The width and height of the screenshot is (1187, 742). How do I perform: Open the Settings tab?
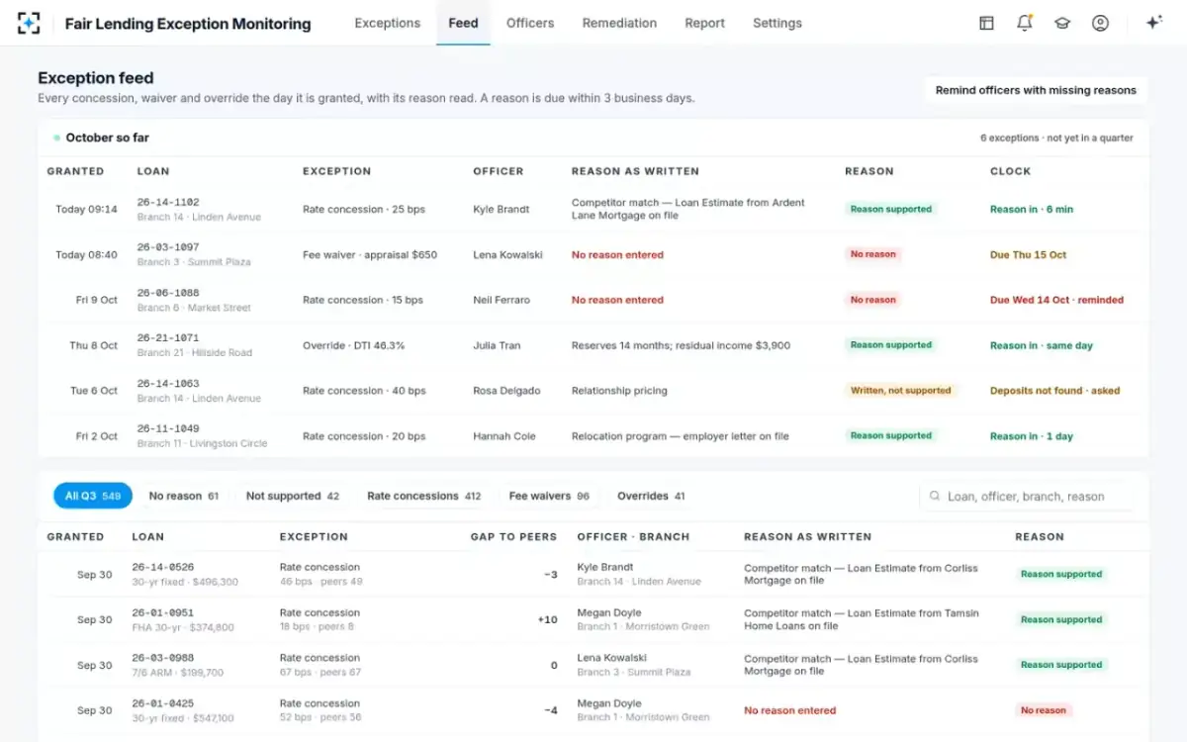pos(777,23)
